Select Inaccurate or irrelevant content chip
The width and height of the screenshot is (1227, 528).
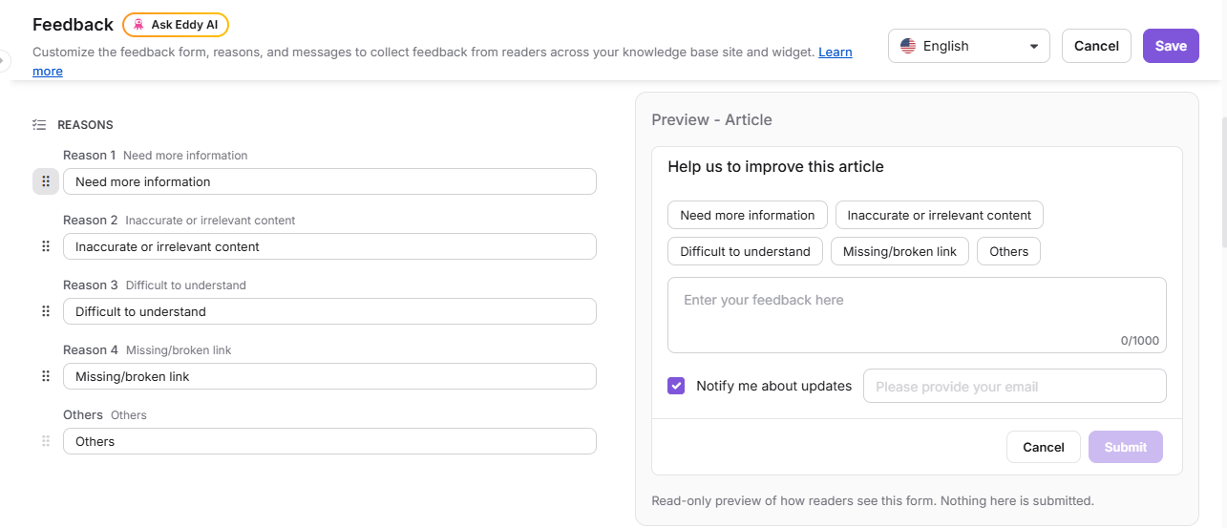pos(940,215)
